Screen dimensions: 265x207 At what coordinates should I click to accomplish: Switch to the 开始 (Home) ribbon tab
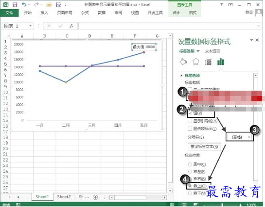click(x=28, y=13)
